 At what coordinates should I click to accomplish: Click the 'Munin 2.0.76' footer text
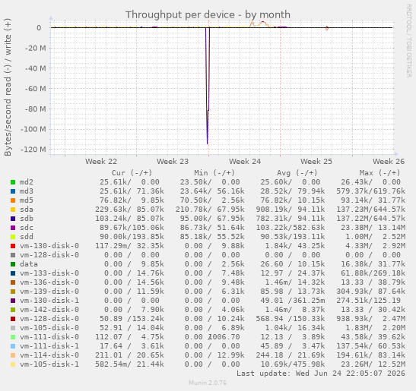pyautogui.click(x=208, y=383)
